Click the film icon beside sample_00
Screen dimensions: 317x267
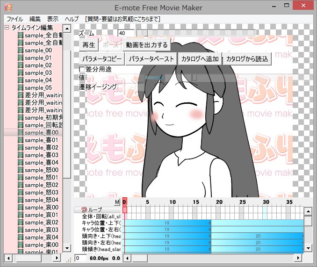coord(21,51)
